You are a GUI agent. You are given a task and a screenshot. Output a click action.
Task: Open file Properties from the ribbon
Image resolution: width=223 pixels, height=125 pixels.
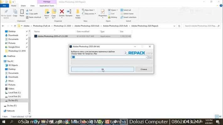(x=103, y=13)
